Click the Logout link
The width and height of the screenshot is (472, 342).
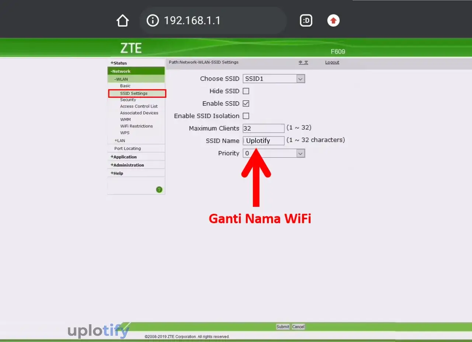point(332,62)
